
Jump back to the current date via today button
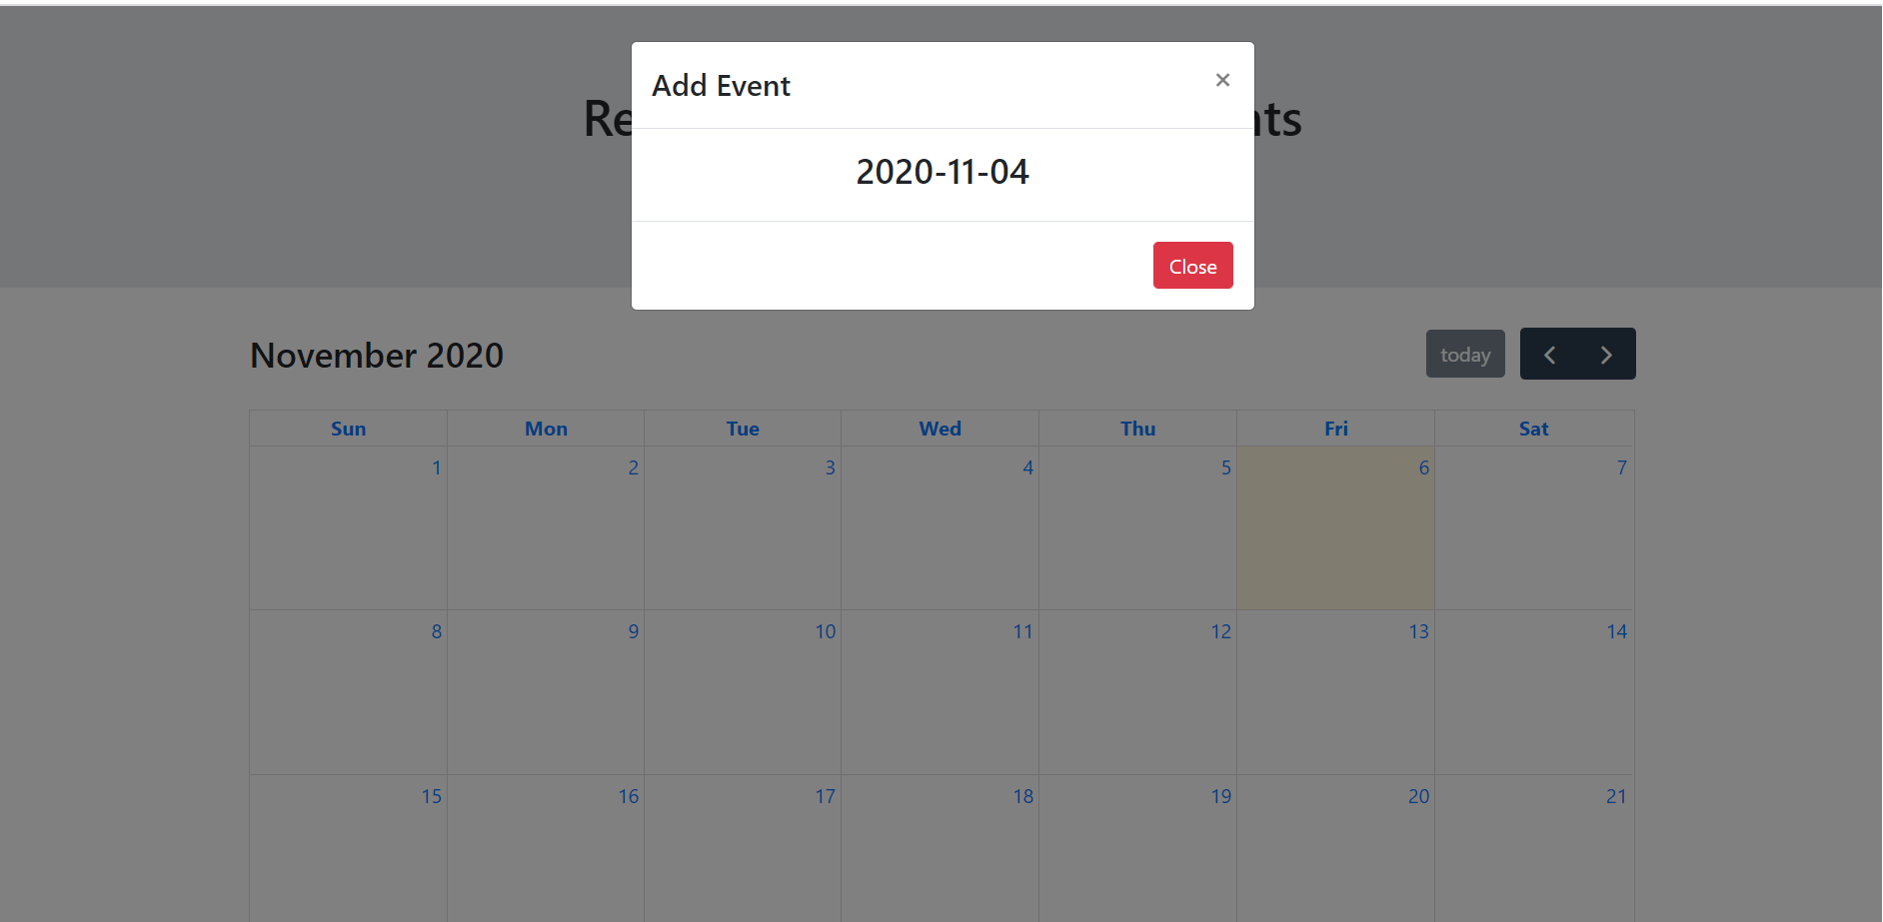1465,354
